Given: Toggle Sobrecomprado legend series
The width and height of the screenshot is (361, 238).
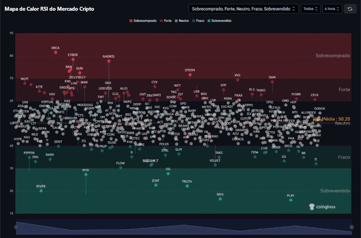Looking at the screenshot, I should 143,21.
